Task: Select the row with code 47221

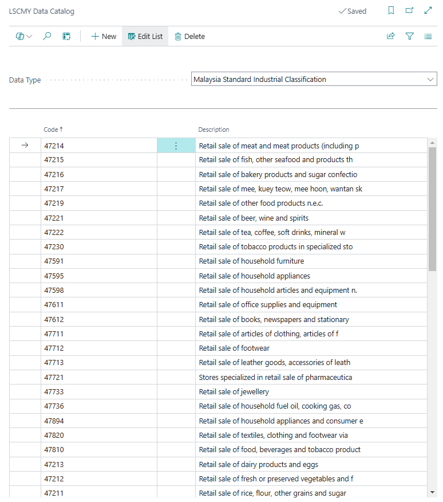Action: [x=54, y=218]
